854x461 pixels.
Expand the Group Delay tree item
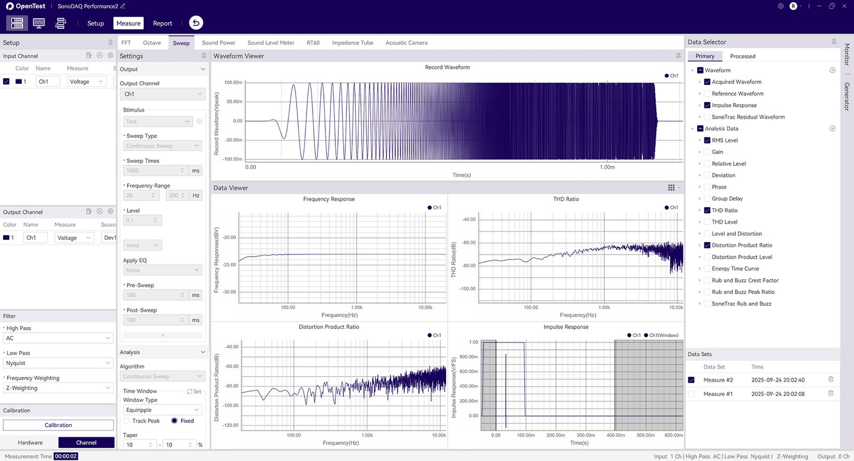pyautogui.click(x=700, y=198)
